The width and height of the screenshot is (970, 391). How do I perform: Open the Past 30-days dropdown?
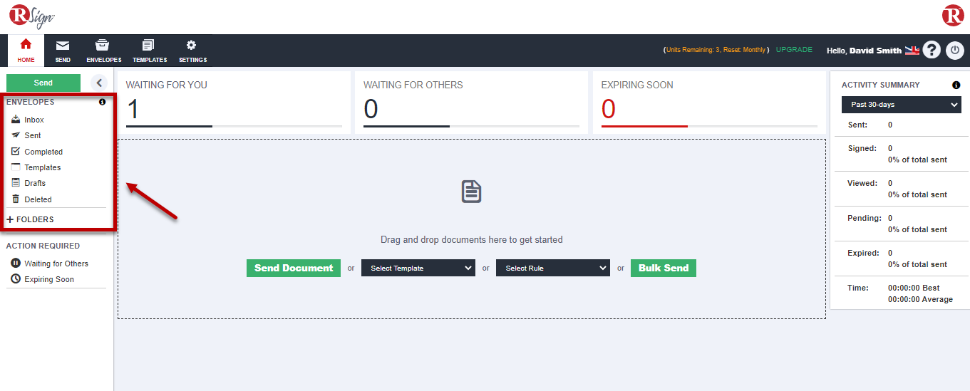[902, 105]
